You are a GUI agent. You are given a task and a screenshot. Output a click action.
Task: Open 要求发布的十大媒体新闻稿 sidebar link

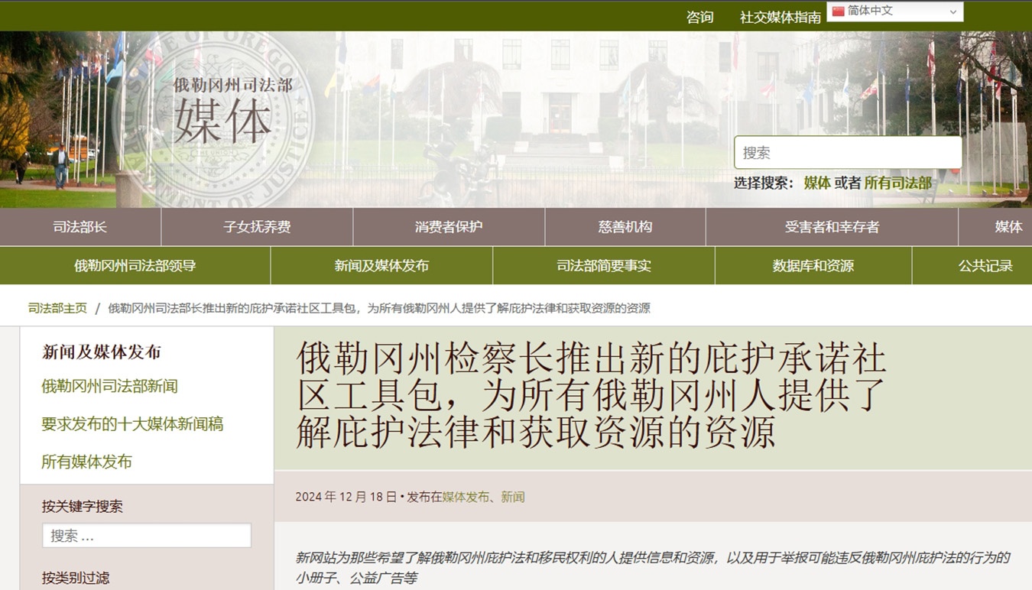pyautogui.click(x=132, y=424)
